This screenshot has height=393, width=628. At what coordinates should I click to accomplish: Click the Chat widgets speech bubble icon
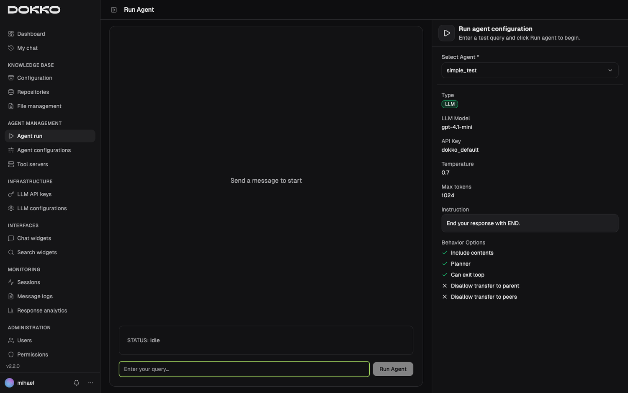pos(11,238)
